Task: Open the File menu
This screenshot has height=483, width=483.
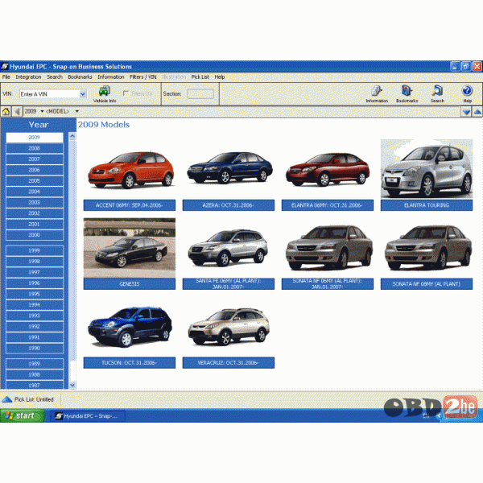Action: coord(6,77)
